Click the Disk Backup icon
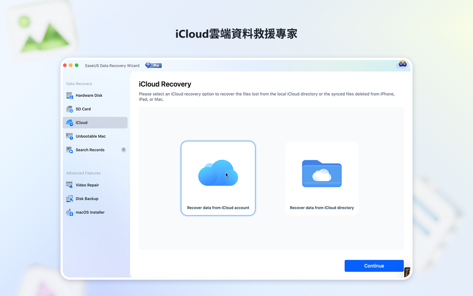Image resolution: width=473 pixels, height=296 pixels. (x=69, y=199)
